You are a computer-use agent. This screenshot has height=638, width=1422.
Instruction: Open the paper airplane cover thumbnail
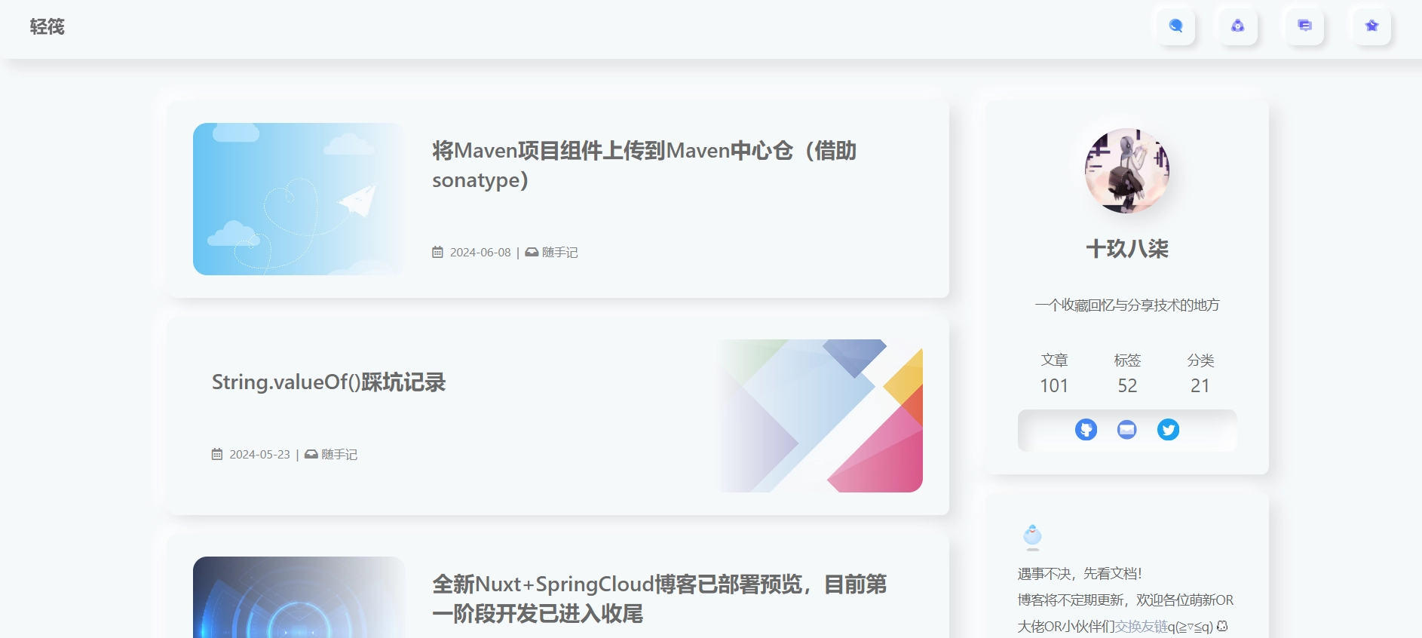[299, 199]
